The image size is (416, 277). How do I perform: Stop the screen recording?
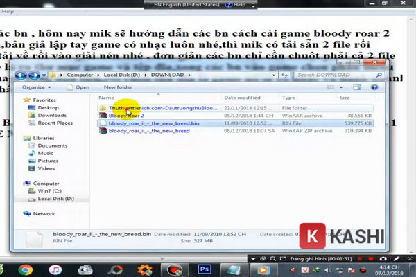pyautogui.click(x=371, y=259)
